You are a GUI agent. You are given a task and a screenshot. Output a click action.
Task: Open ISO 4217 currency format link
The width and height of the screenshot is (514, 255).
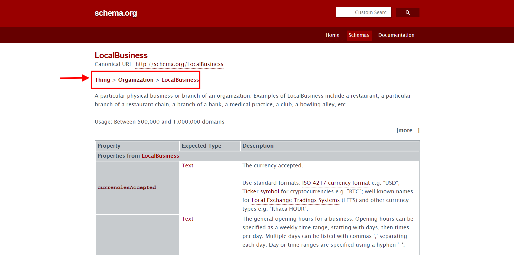coord(336,183)
